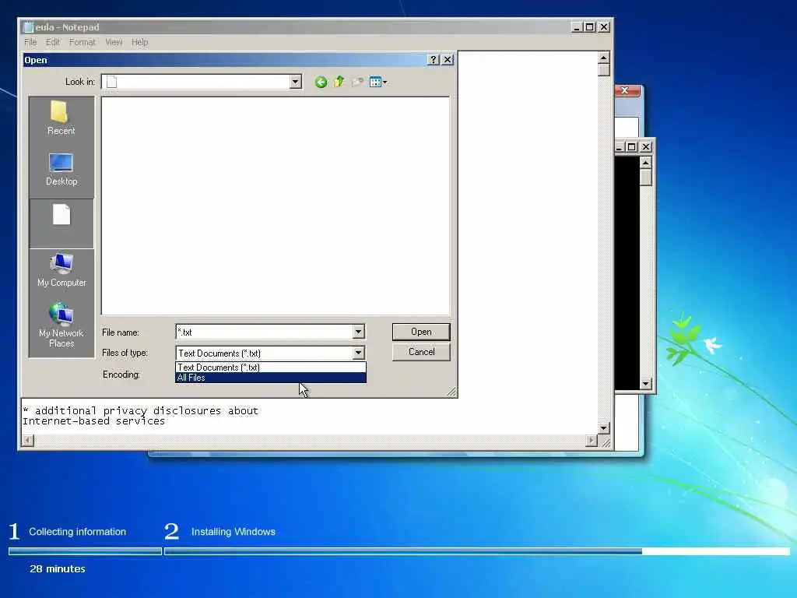Open the Format menu in Notepad
Image resolution: width=797 pixels, height=598 pixels.
click(83, 42)
